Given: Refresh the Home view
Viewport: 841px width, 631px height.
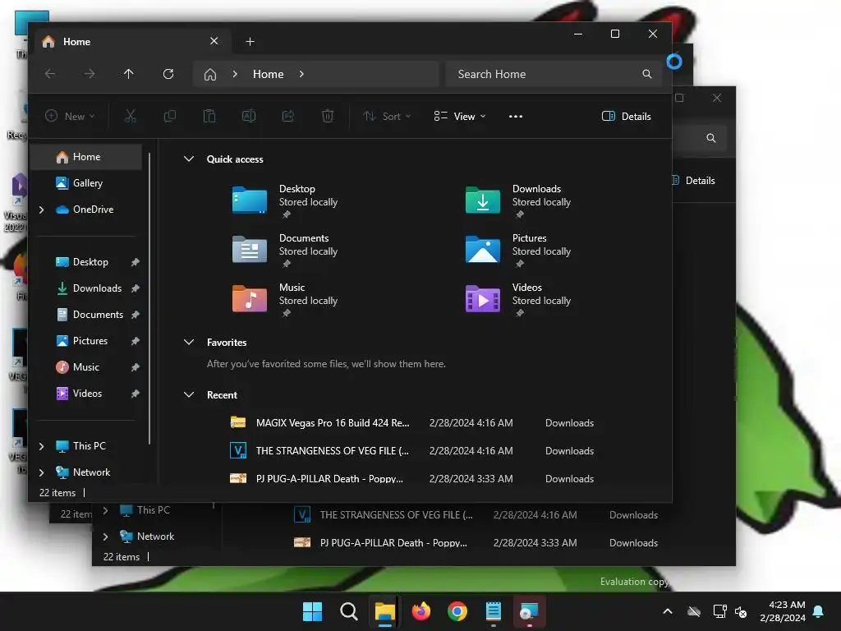Looking at the screenshot, I should pyautogui.click(x=168, y=74).
